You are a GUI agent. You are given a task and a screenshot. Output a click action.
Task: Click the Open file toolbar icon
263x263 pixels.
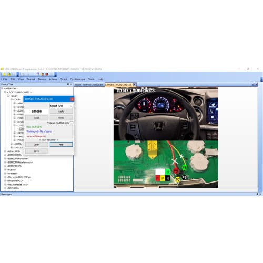[9, 74]
